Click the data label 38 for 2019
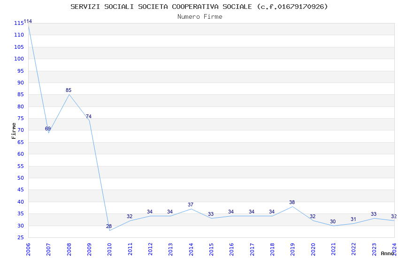399x258 pixels. (292, 202)
